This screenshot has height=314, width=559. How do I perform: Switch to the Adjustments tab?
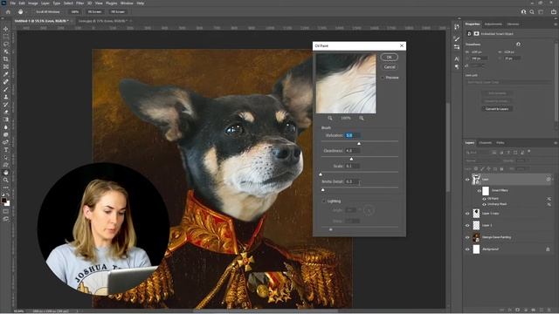coord(493,24)
